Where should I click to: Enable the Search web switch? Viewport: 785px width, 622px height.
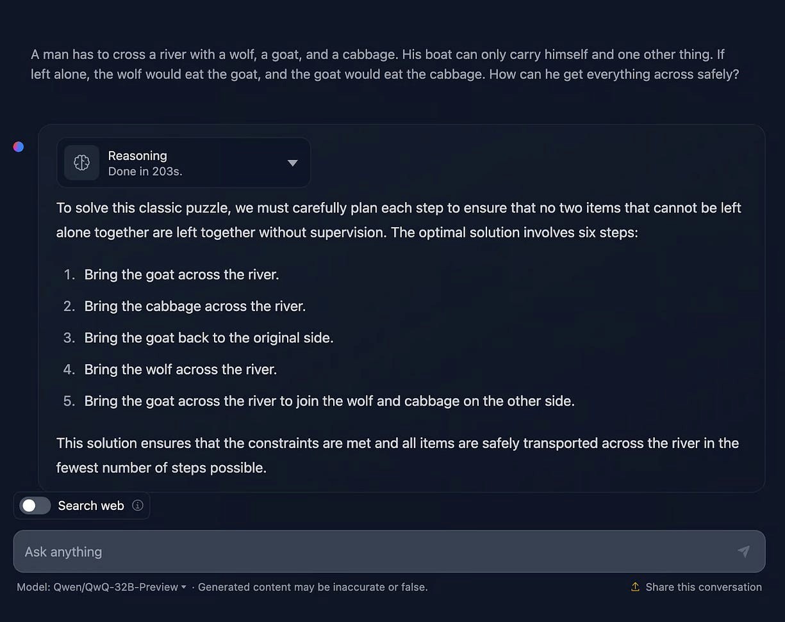click(x=35, y=506)
